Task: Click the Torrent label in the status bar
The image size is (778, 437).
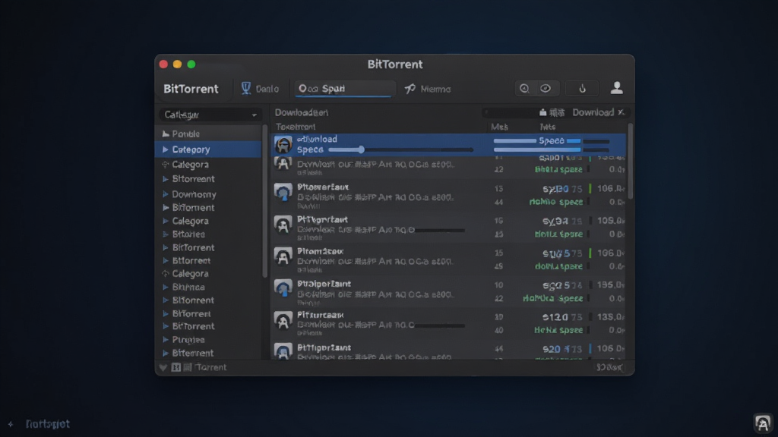Action: (211, 367)
